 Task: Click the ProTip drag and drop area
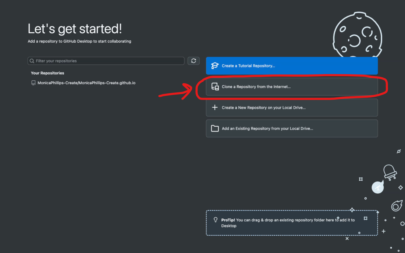pos(292,223)
